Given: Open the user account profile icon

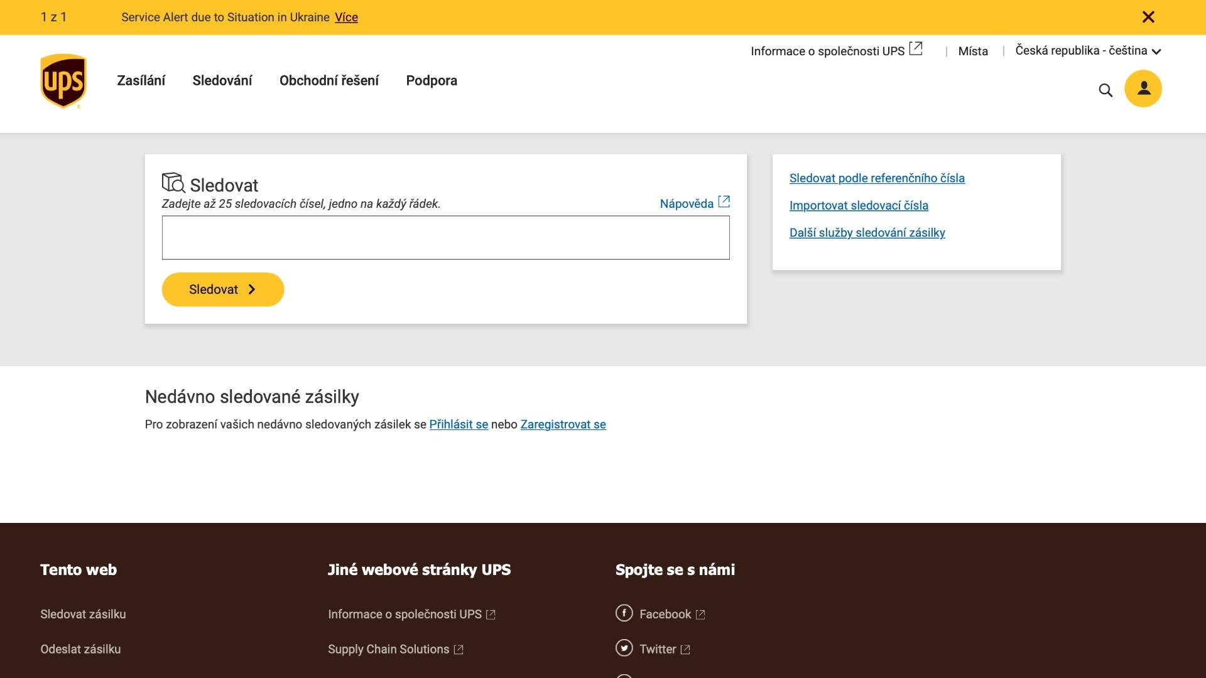Looking at the screenshot, I should 1143,89.
